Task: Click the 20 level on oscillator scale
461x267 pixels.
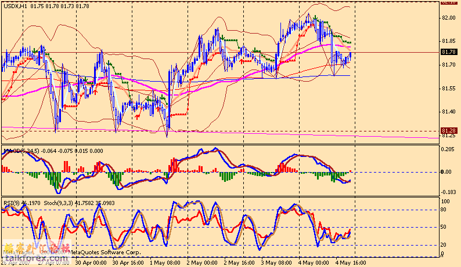Action: point(444,244)
